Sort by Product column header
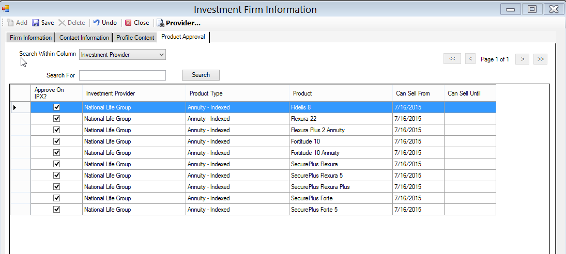The width and height of the screenshot is (566, 254). (341, 93)
